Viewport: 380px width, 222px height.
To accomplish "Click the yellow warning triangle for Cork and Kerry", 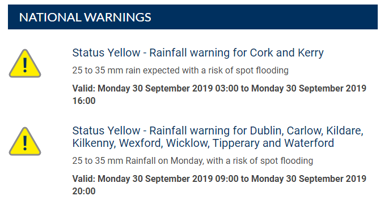I will [x=25, y=63].
